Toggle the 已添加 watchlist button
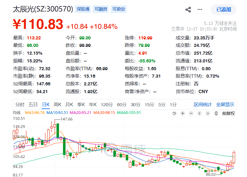The height and width of the screenshot is (177, 247). coord(223,10)
